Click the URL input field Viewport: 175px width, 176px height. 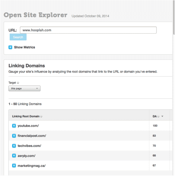pyautogui.click(x=88, y=30)
